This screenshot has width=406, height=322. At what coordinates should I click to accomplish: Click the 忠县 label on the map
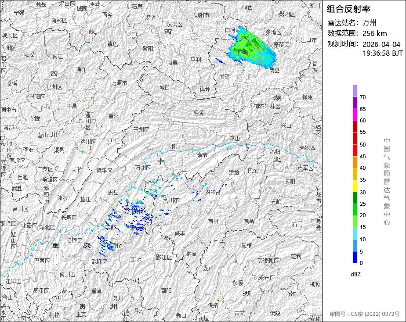tap(113, 192)
